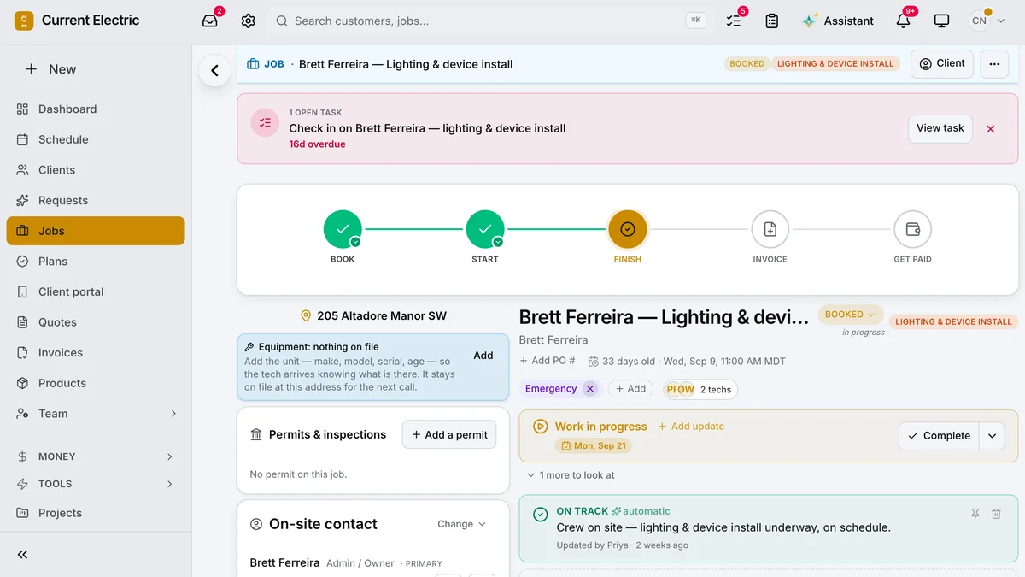Add equipment to this address
Viewport: 1025px width, 577px height.
[483, 356]
